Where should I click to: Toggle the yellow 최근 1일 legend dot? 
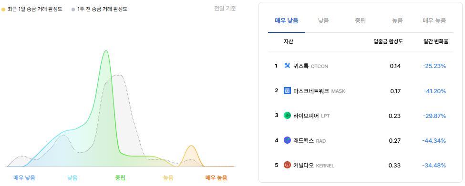point(3,10)
